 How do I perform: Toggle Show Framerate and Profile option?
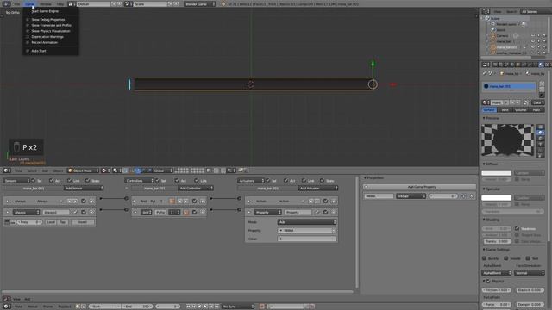click(51, 25)
